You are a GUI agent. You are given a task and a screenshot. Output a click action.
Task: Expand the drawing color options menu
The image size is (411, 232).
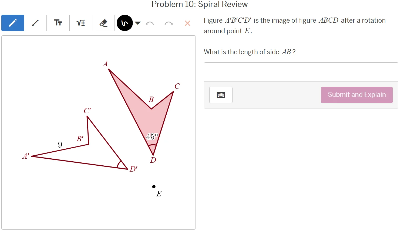[x=138, y=23]
